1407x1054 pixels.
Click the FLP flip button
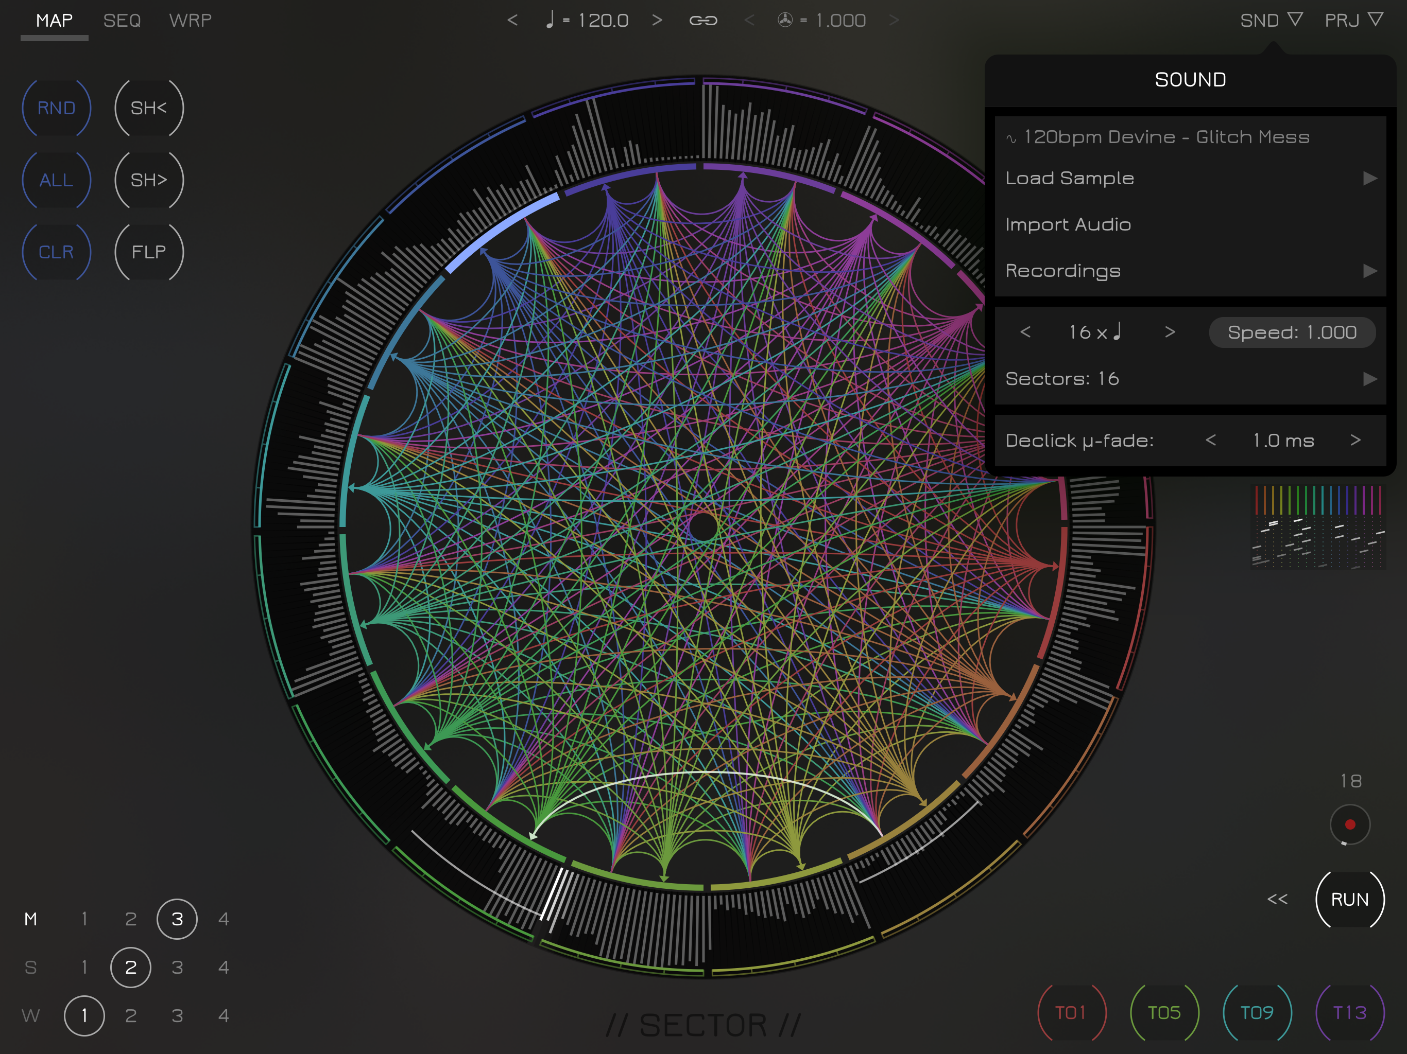click(x=149, y=252)
